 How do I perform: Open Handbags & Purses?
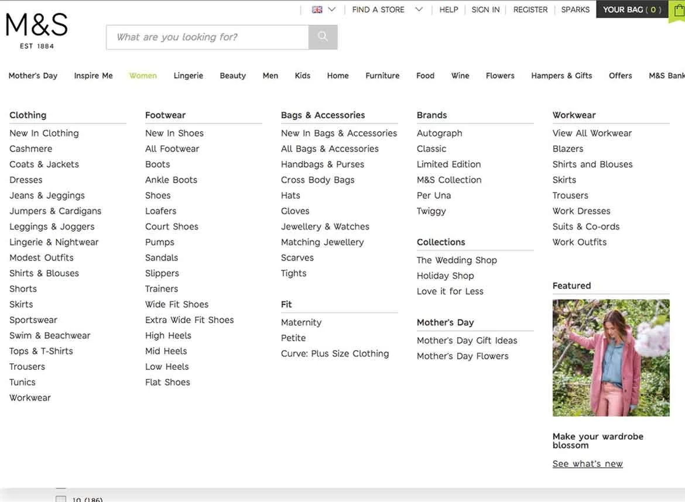tap(323, 164)
